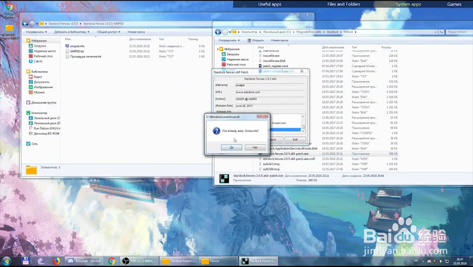
Task: Click Новая папка in Fences folder window
Action: pyautogui.click(x=280, y=41)
